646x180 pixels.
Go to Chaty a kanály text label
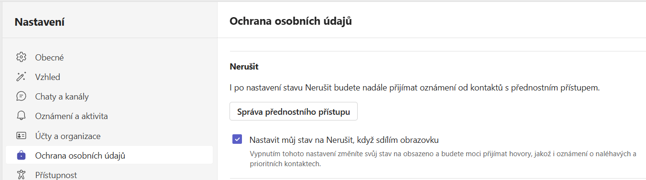[x=62, y=97]
